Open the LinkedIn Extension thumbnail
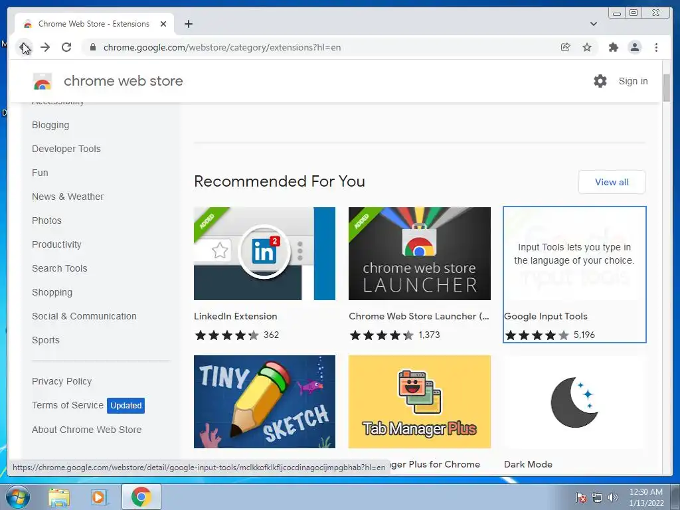The height and width of the screenshot is (510, 680). [x=264, y=254]
